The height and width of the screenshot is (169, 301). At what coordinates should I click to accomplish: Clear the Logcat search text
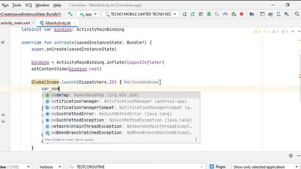click(201, 167)
